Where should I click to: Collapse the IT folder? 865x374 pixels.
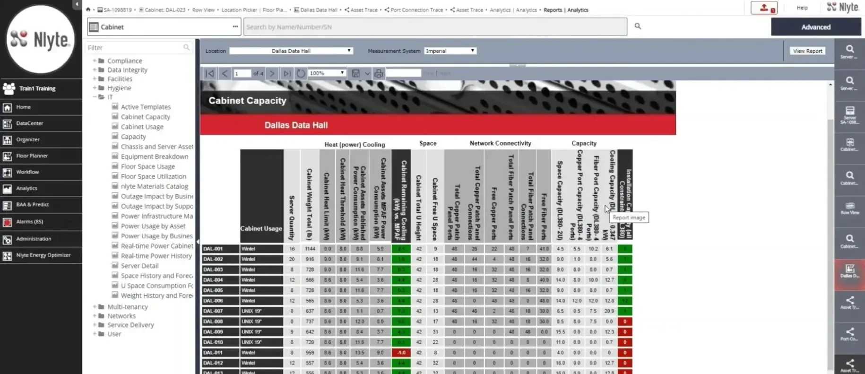tap(95, 97)
